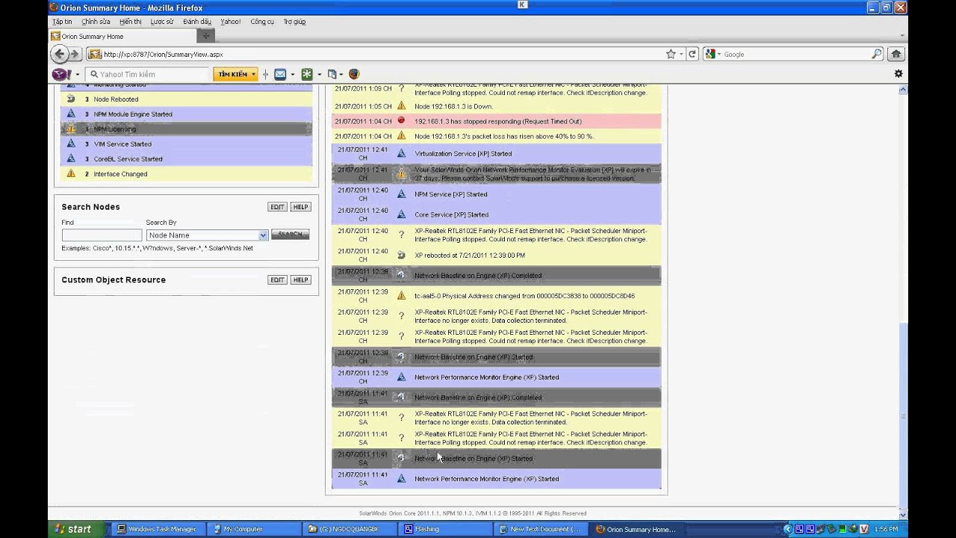Open the Yahoo! menu
Image resolution: width=956 pixels, height=538 pixels.
point(230,22)
